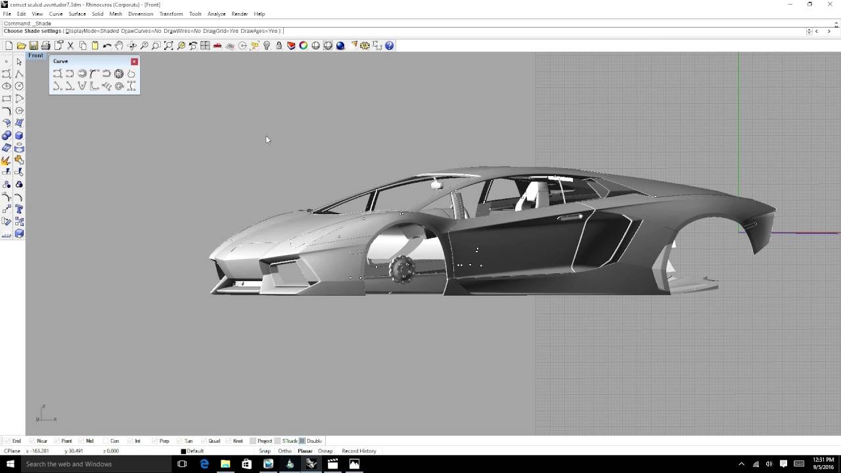Close the floating Curve toolbar
This screenshot has width=841, height=473.
tap(134, 61)
